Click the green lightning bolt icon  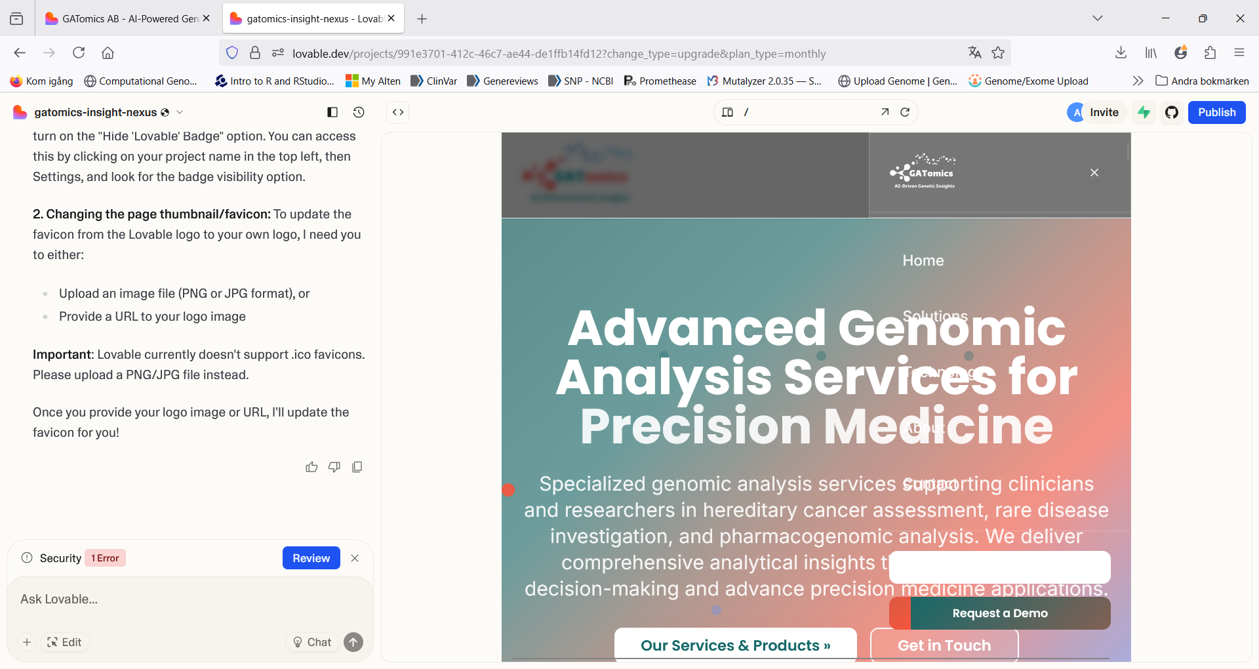click(x=1144, y=112)
